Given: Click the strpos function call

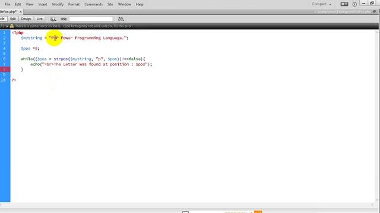Looking at the screenshot, I should coord(61,59).
